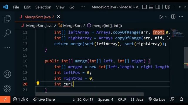Open the run options dropdown arrow
Viewport: 188px width, 105px height.
[166, 17]
